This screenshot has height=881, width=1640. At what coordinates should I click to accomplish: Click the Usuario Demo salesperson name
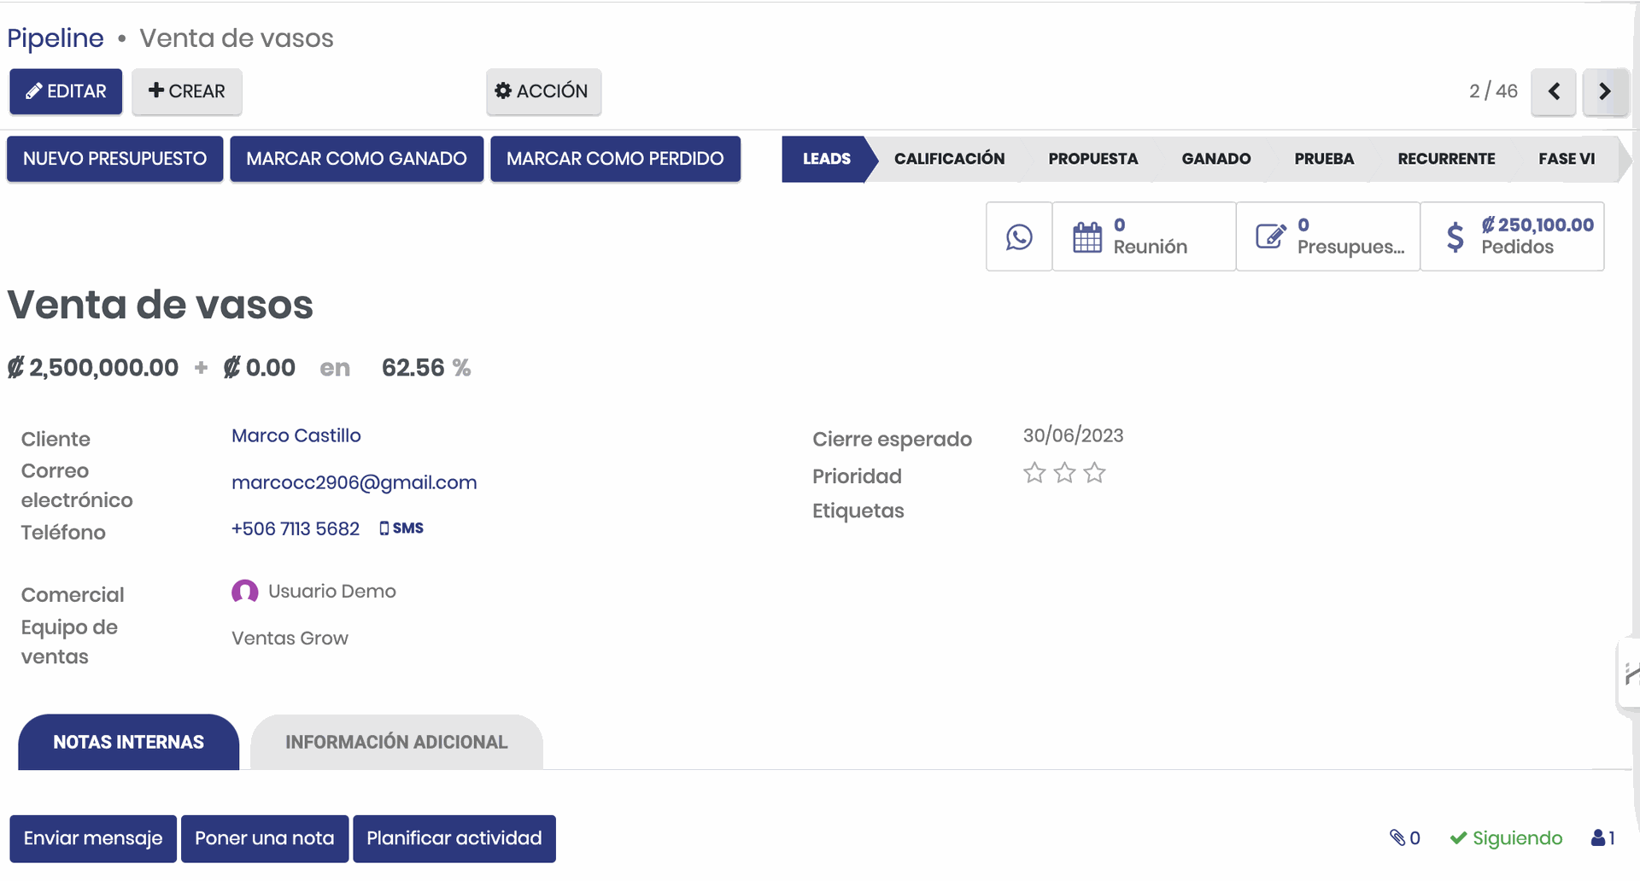click(x=332, y=592)
